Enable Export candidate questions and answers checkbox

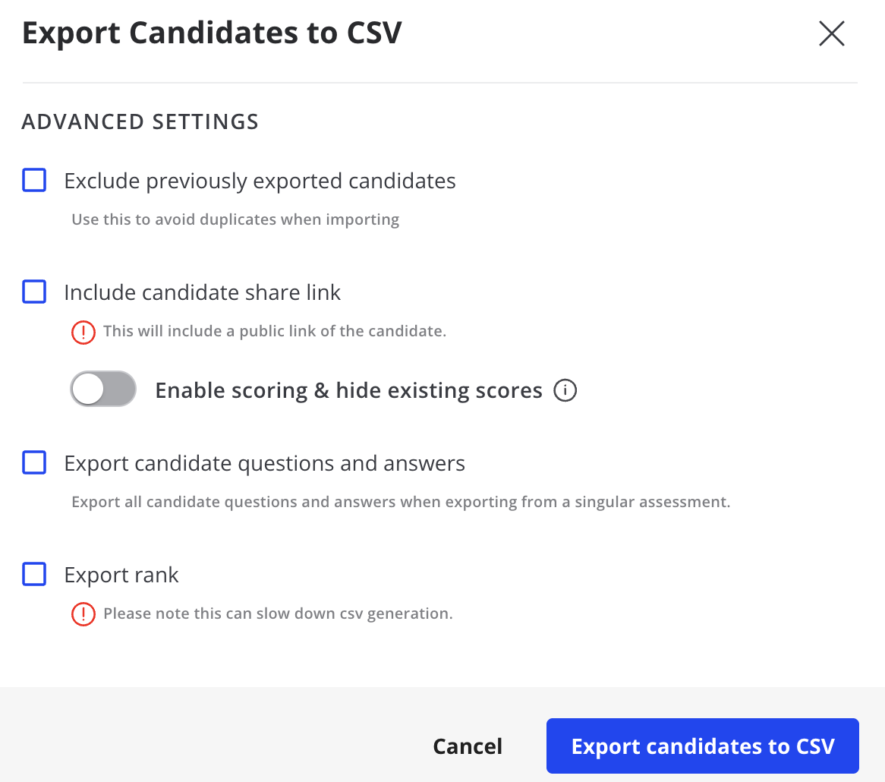point(34,462)
